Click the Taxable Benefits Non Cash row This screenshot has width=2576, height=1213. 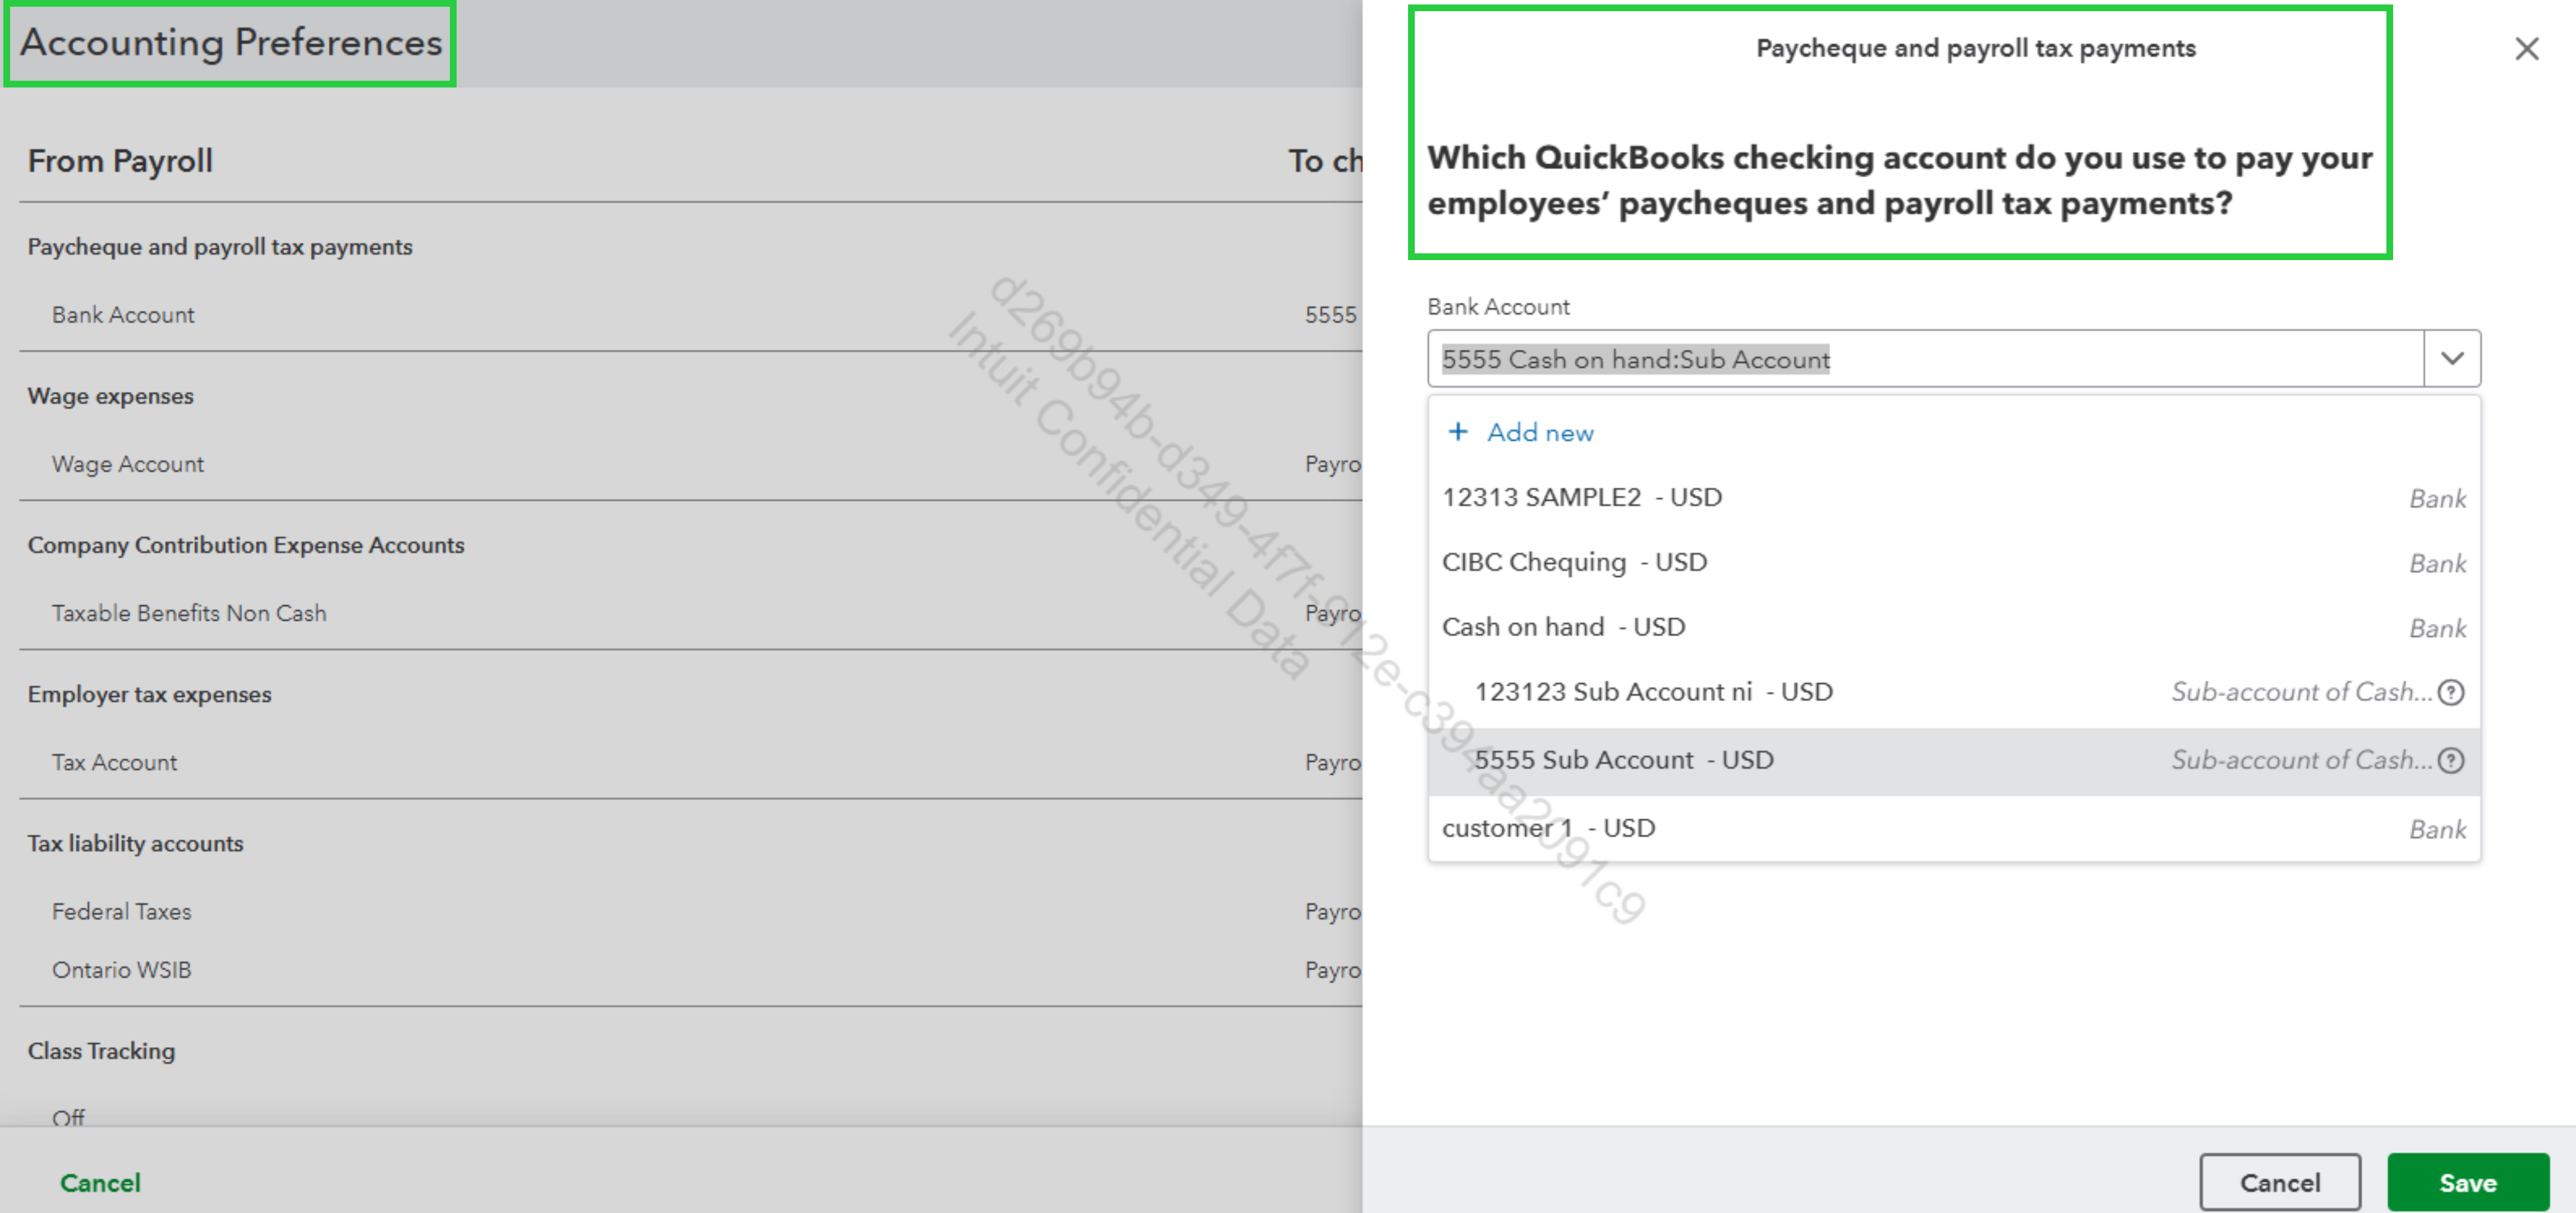click(x=690, y=613)
